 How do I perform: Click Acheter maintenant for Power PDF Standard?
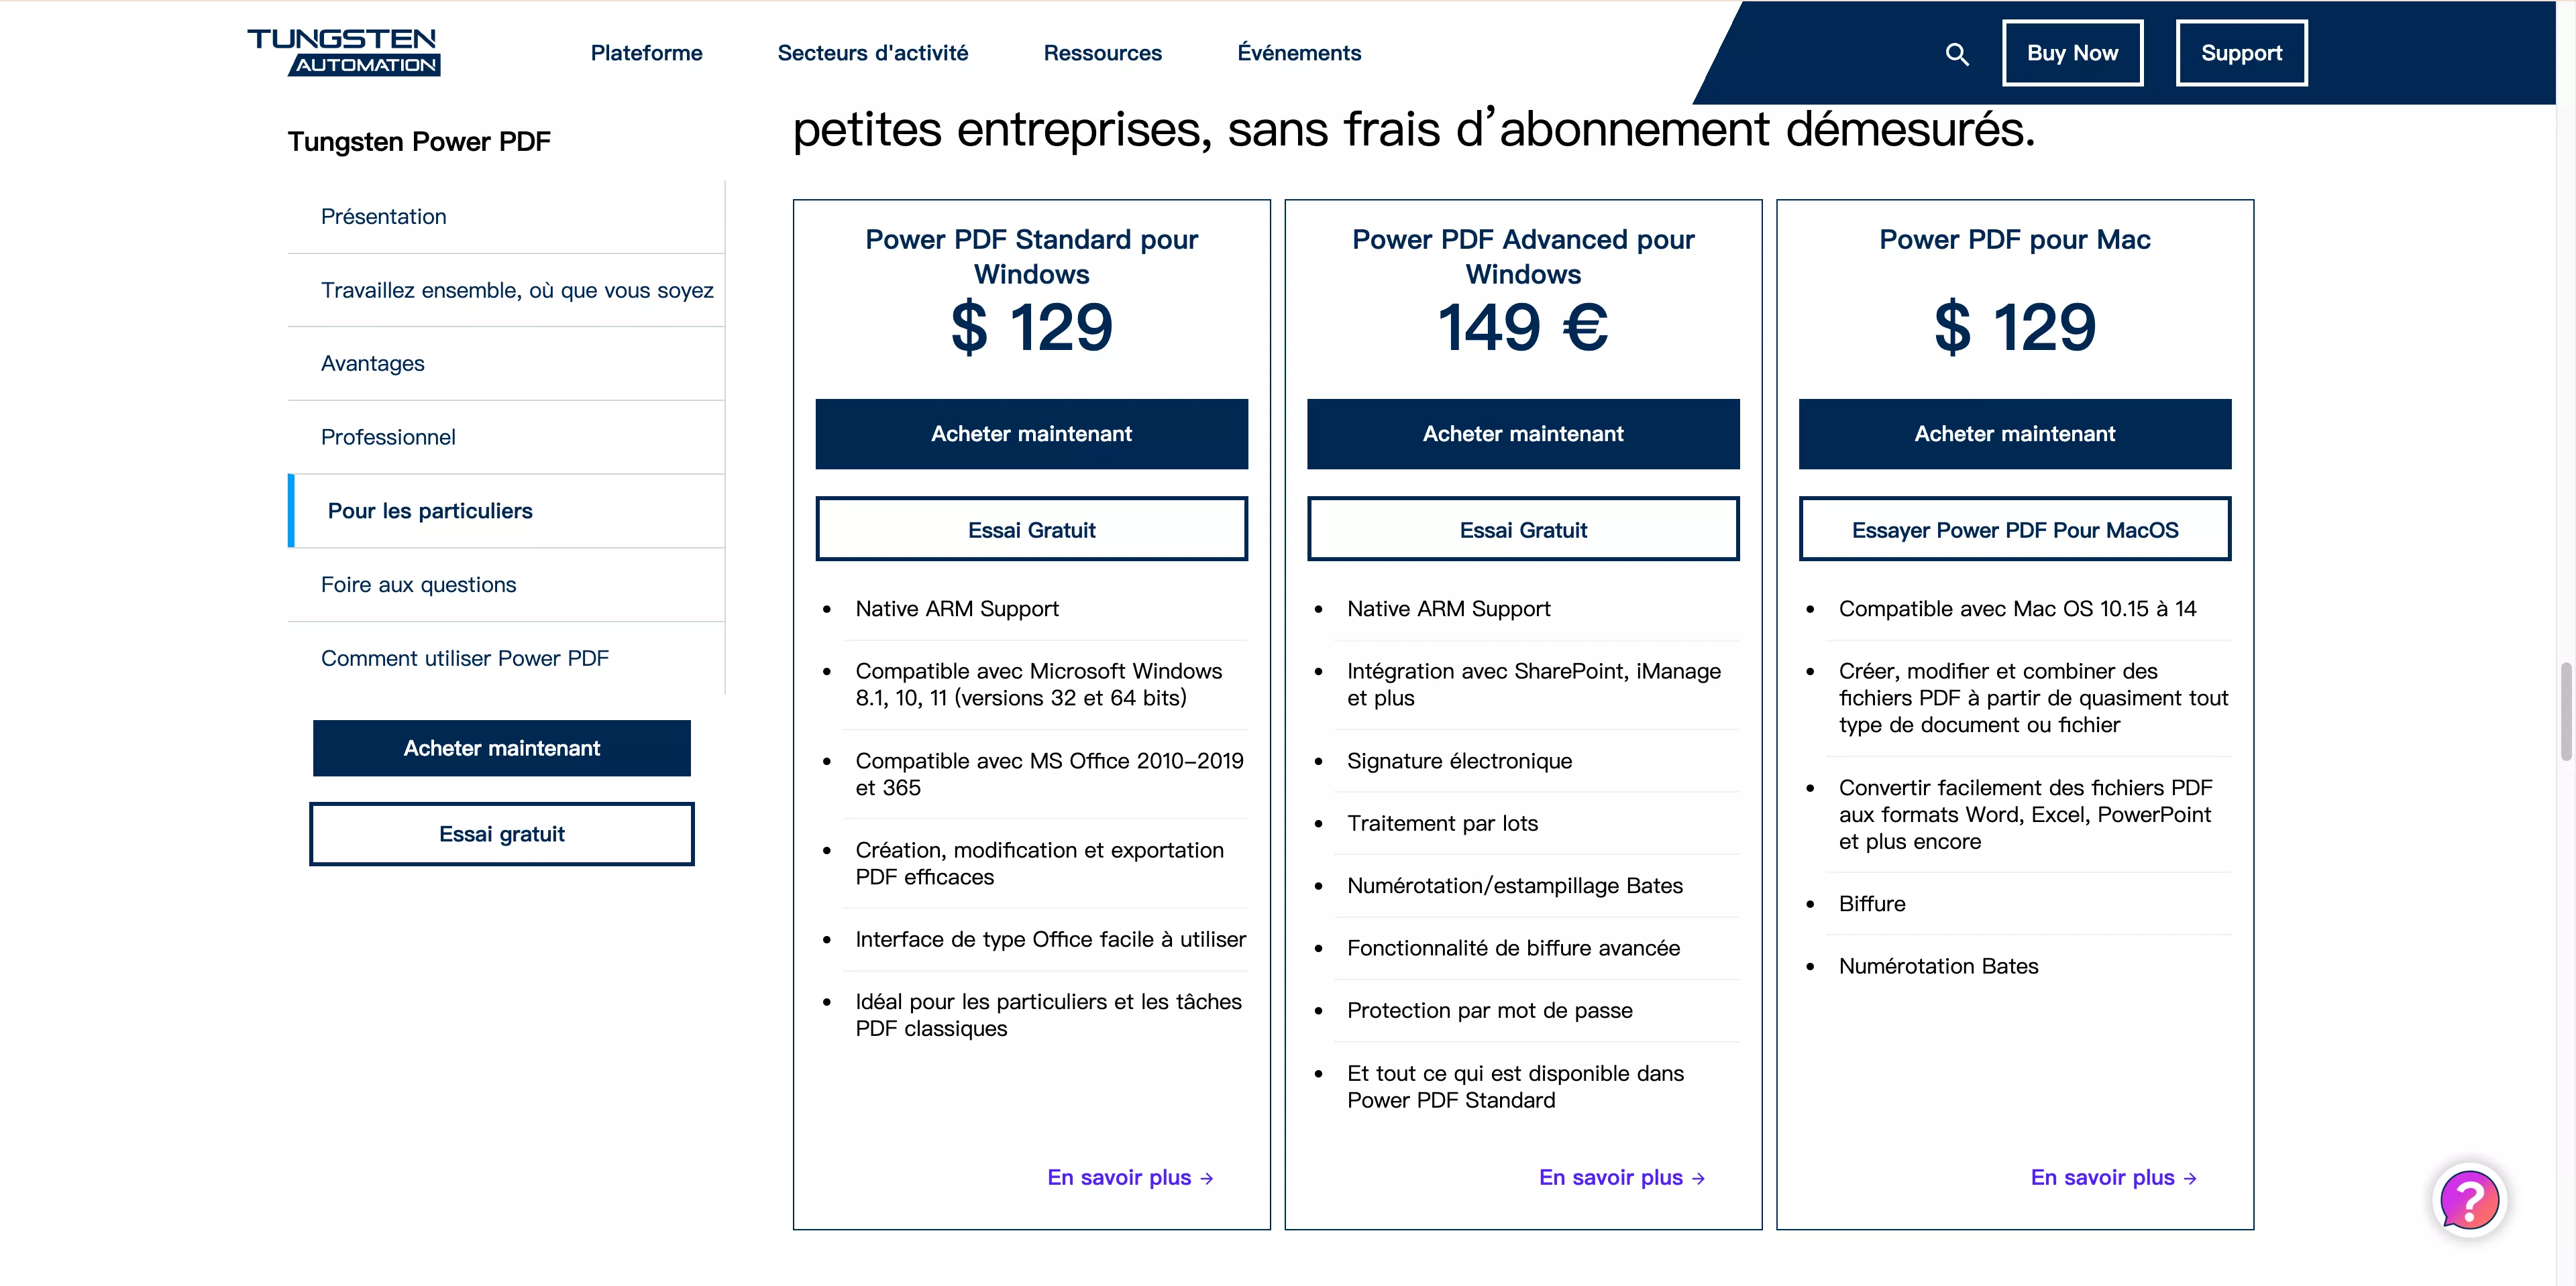pos(1031,434)
